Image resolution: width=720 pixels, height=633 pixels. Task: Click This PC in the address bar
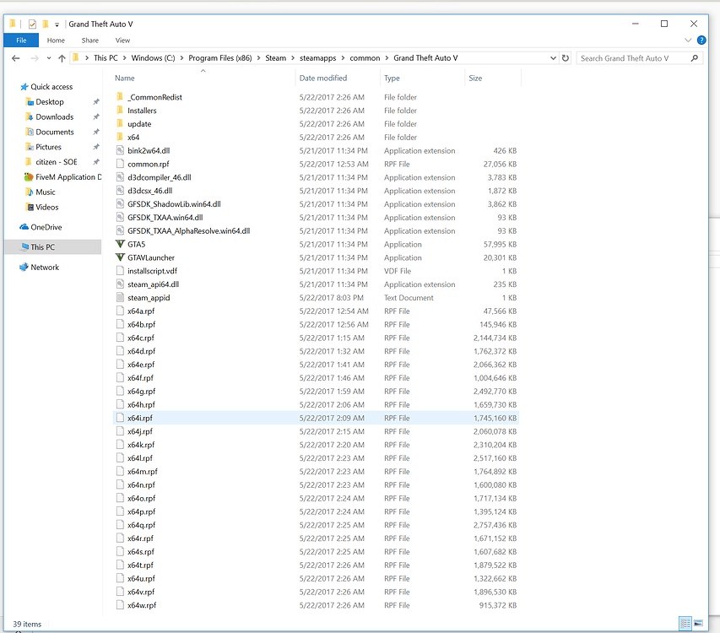click(x=106, y=58)
